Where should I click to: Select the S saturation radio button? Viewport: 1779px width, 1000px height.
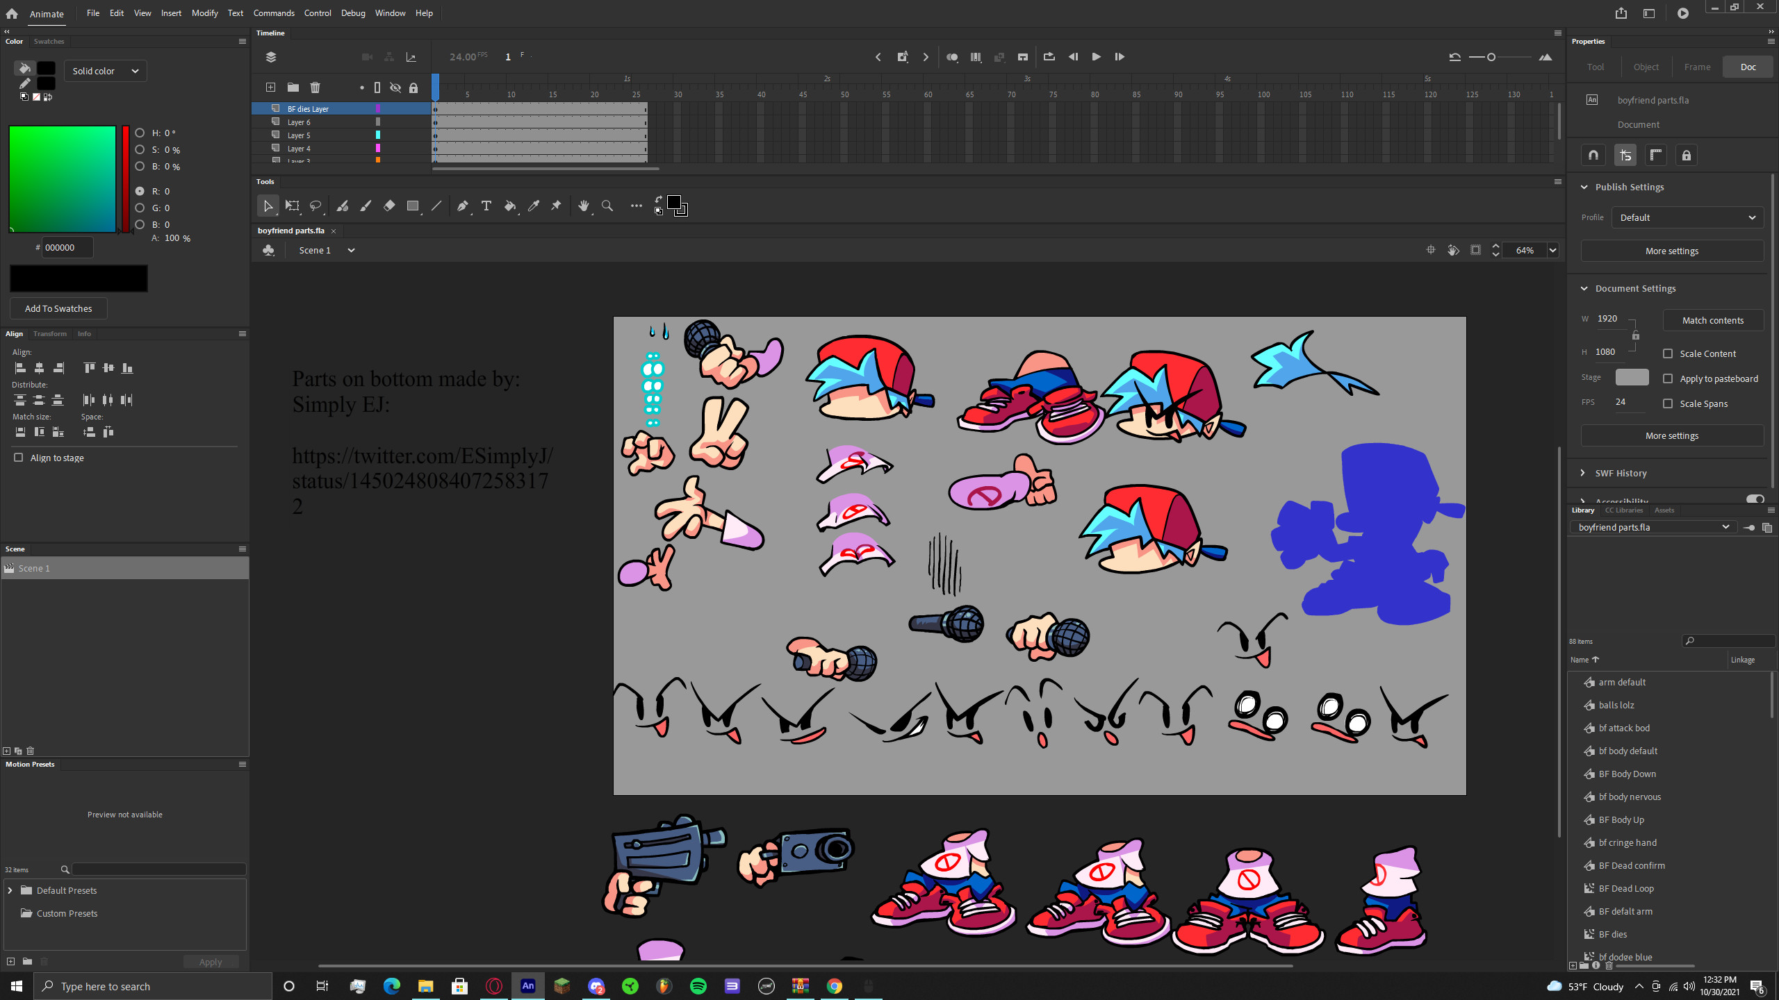pos(140,149)
